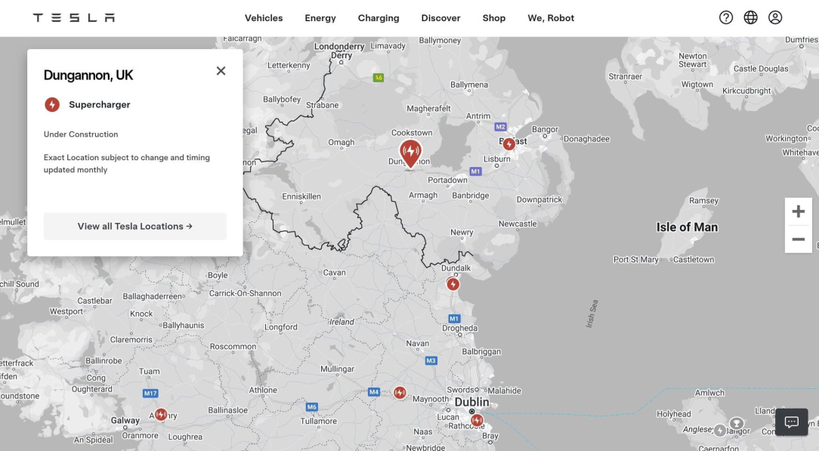Open the help question mark icon
The height and width of the screenshot is (451, 819).
pyautogui.click(x=726, y=17)
